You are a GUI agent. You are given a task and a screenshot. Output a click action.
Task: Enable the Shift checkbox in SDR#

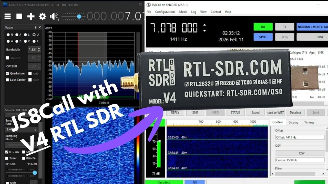coord(7,183)
